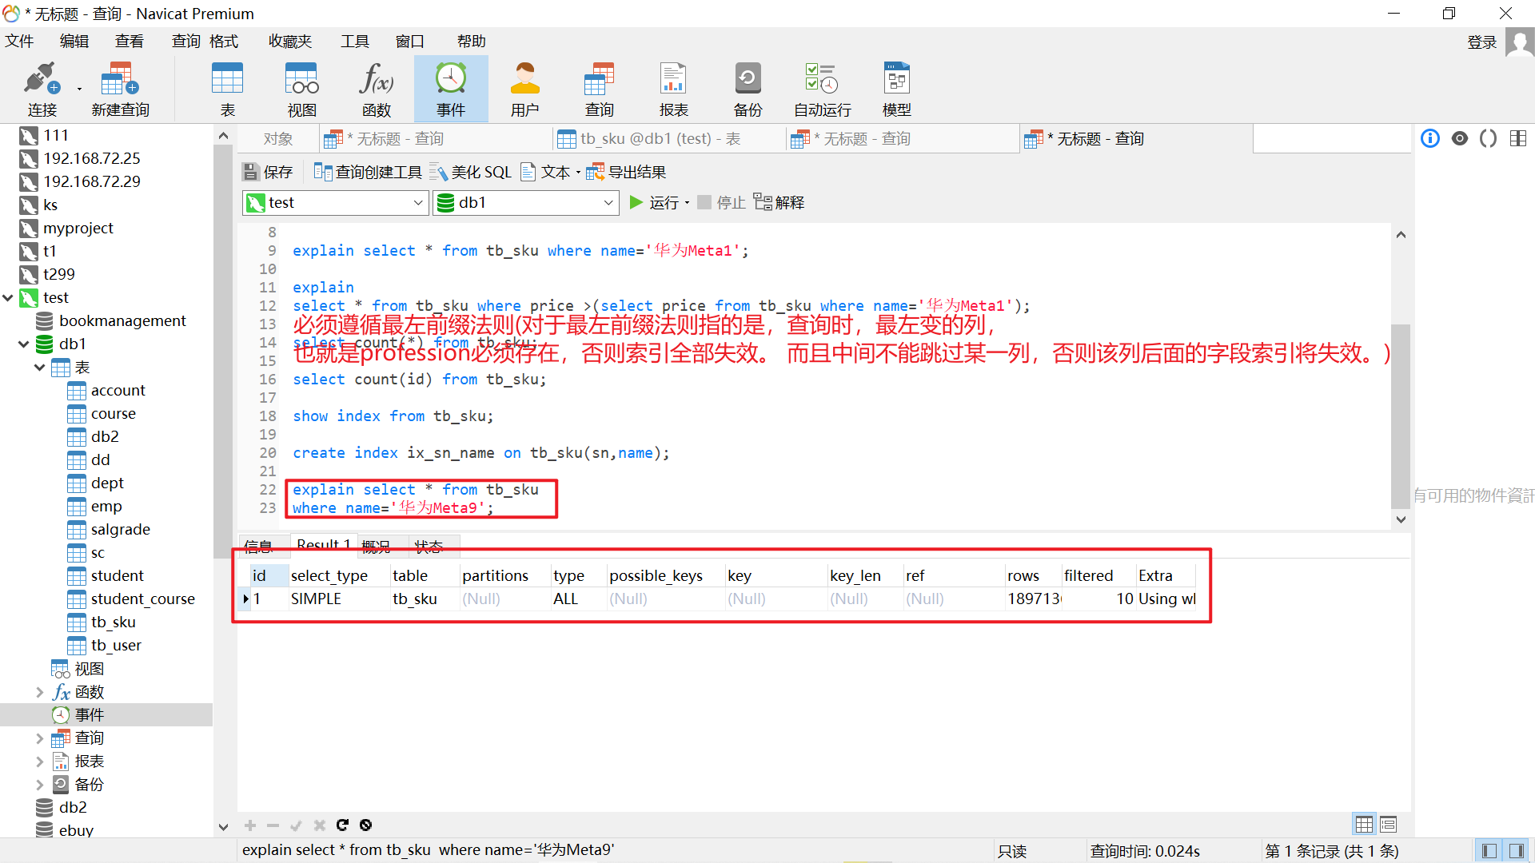Click the refresh icon below results grid

coord(342,825)
